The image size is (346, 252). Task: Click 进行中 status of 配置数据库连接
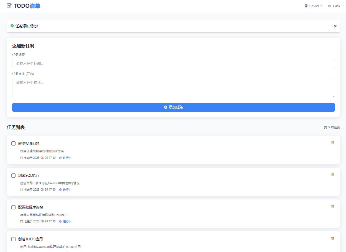point(67,222)
